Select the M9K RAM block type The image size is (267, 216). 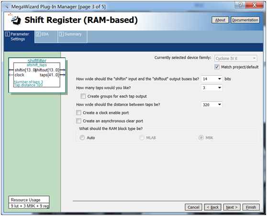click(201, 137)
